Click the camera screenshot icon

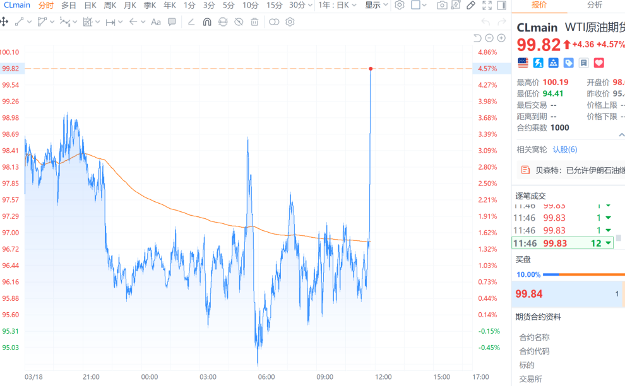pos(442,5)
